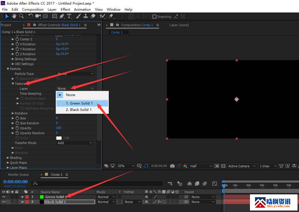Enable the Snapping checkbox

(155, 16)
